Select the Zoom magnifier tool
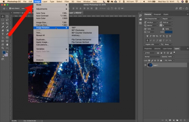 [x=3, y=48]
